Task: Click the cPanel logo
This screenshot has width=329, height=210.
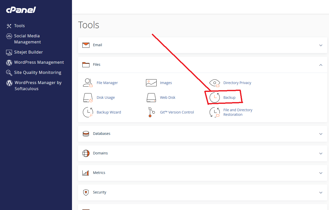Action: tap(21, 10)
